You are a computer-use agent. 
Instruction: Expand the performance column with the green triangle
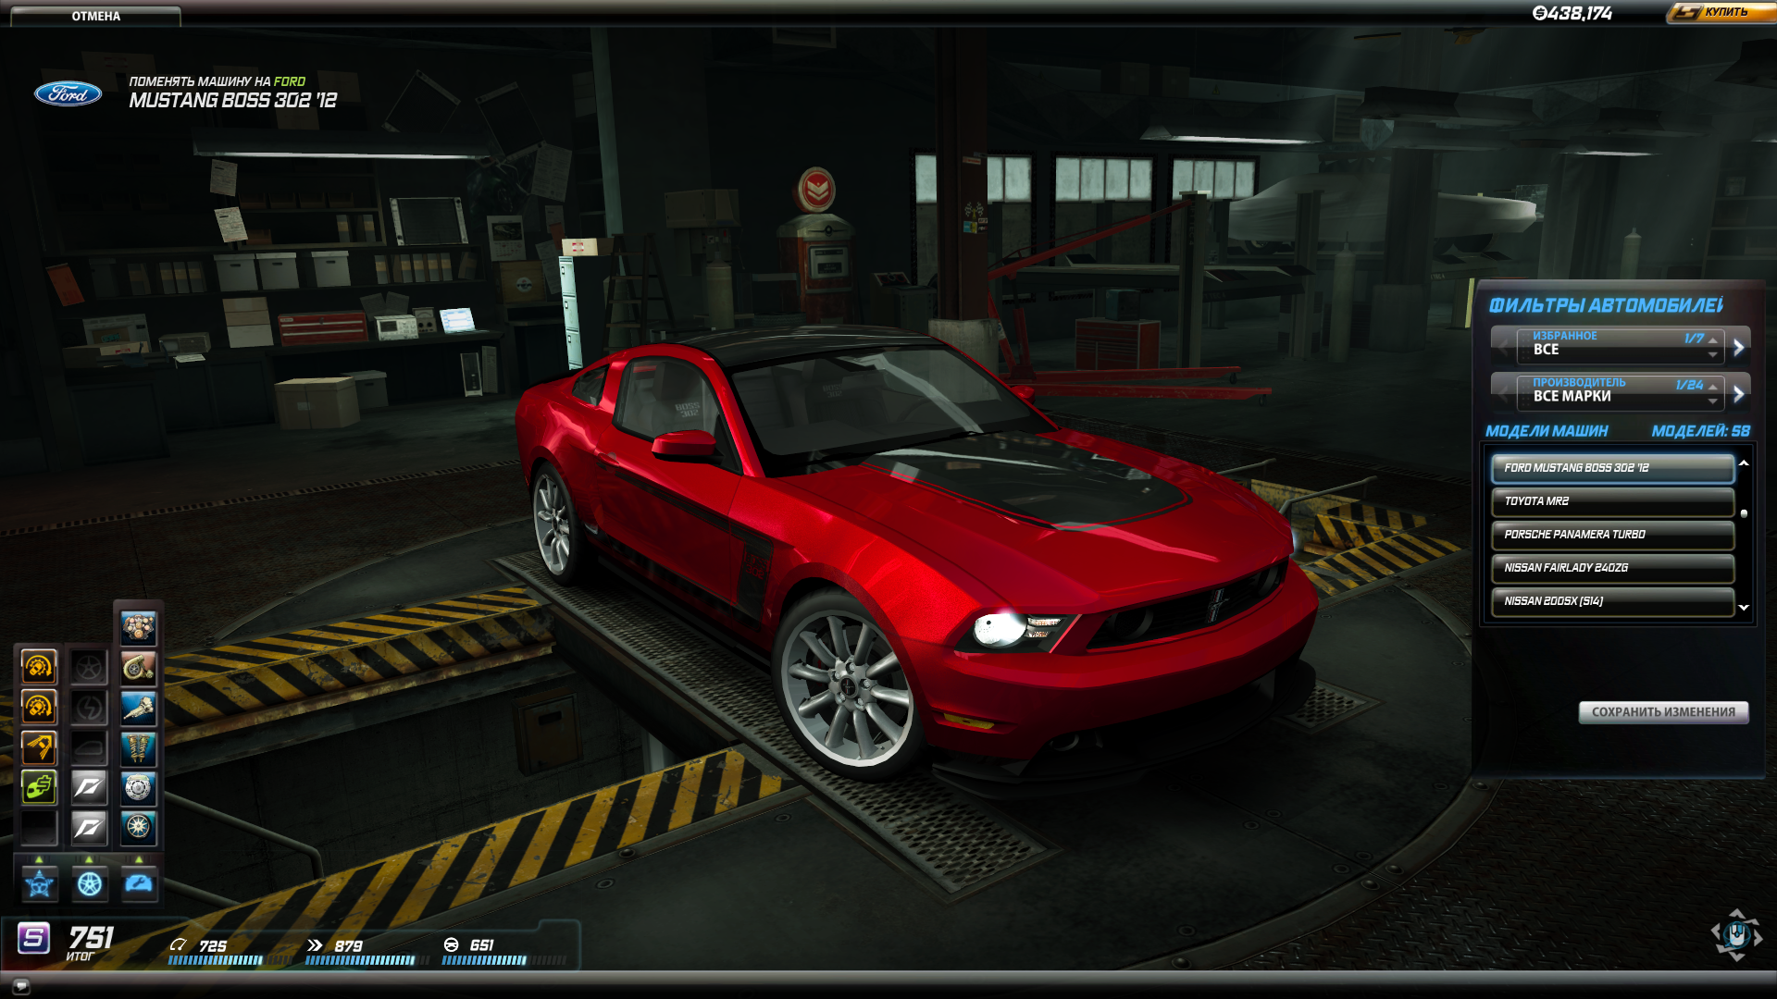[139, 859]
